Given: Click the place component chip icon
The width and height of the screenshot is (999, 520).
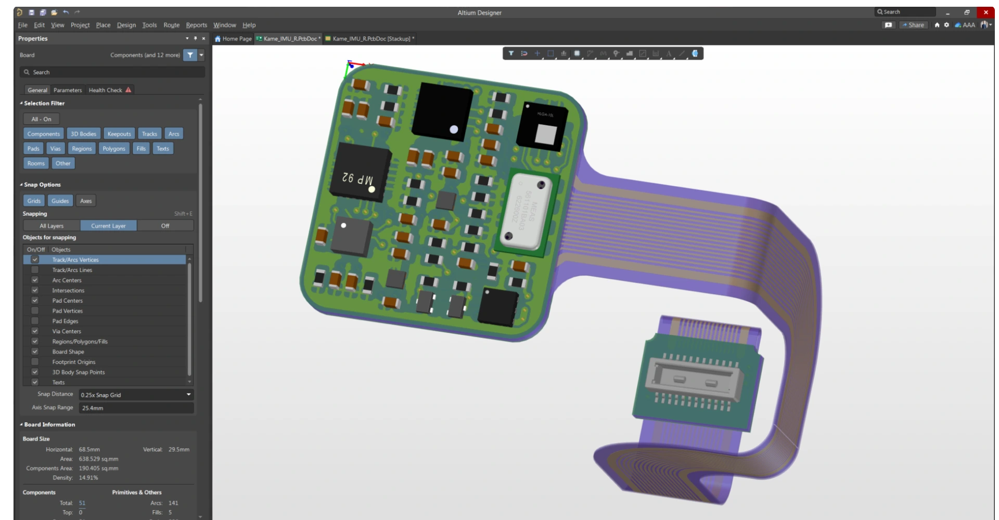Looking at the screenshot, I should click(577, 54).
